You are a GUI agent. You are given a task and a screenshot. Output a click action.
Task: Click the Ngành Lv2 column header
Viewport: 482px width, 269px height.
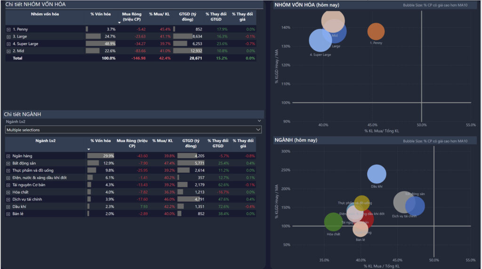[x=46, y=140]
